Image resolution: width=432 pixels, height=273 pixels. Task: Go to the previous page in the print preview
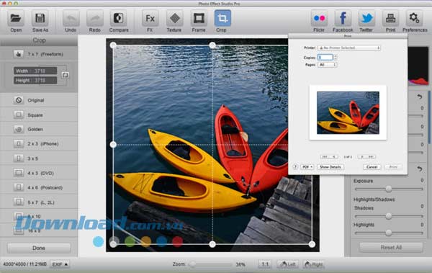[x=333, y=156]
